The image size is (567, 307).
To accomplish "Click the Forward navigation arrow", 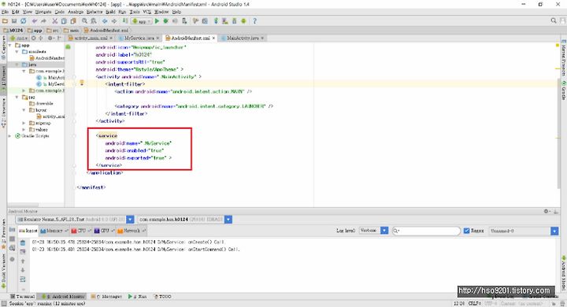I will [x=114, y=21].
